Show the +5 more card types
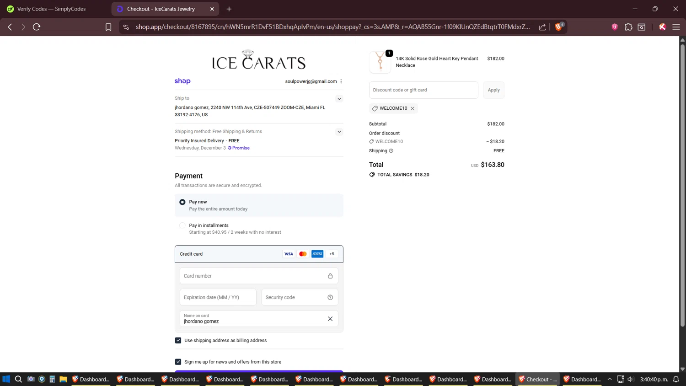Viewport: 686px width, 386px height. (332, 254)
